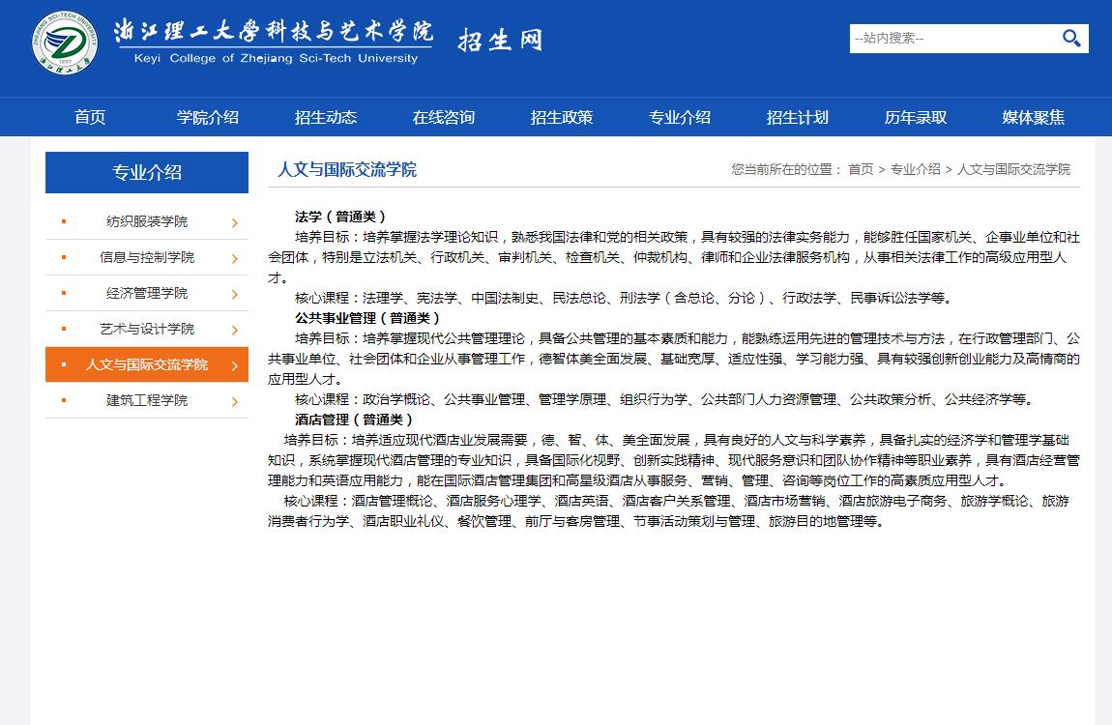
Task: Click the 酒店管理（普通类）heading
Action: 354,420
